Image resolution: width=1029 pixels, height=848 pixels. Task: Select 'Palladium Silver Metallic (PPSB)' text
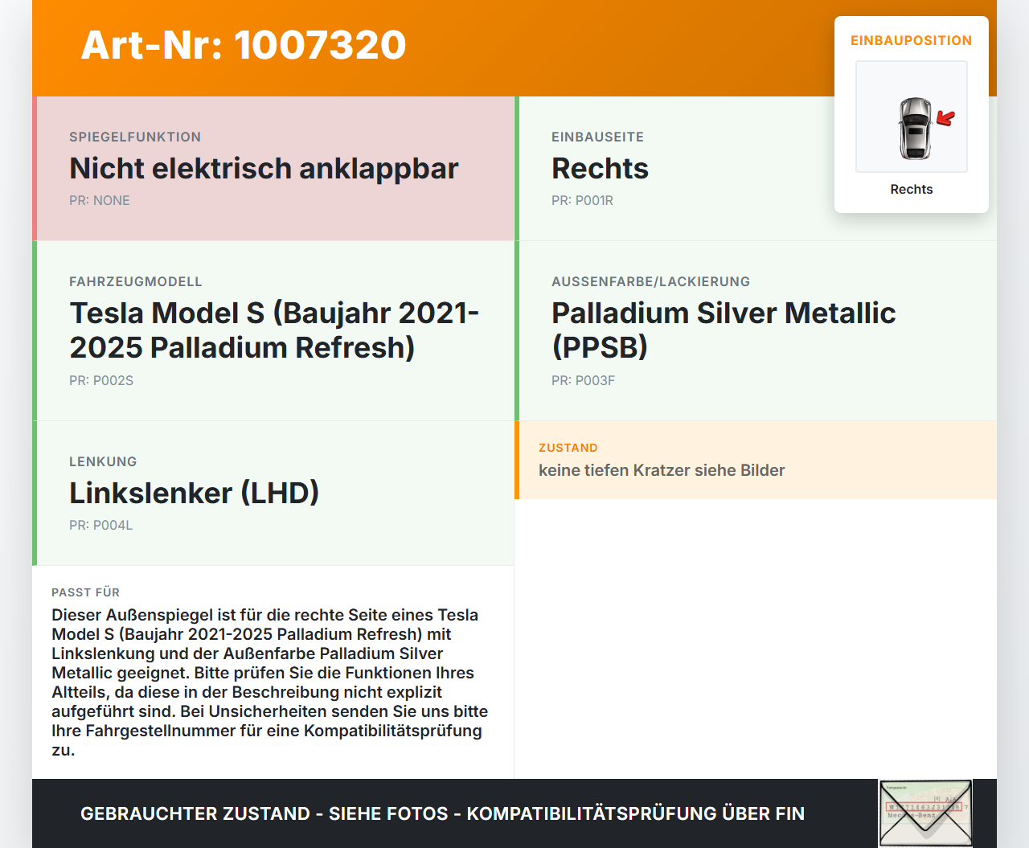coord(724,330)
